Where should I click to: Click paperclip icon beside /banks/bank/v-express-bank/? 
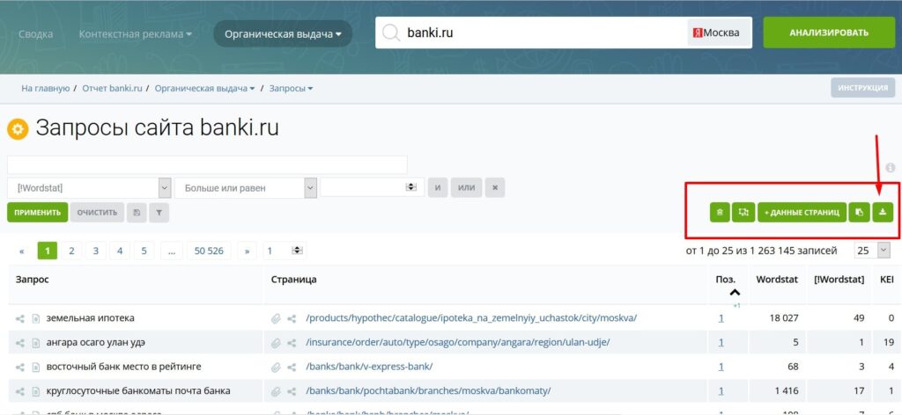click(x=276, y=367)
